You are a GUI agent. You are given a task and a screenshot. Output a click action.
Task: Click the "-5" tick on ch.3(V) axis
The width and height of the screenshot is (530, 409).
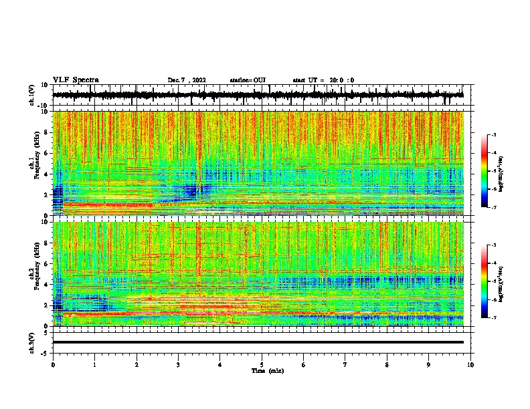coord(45,354)
